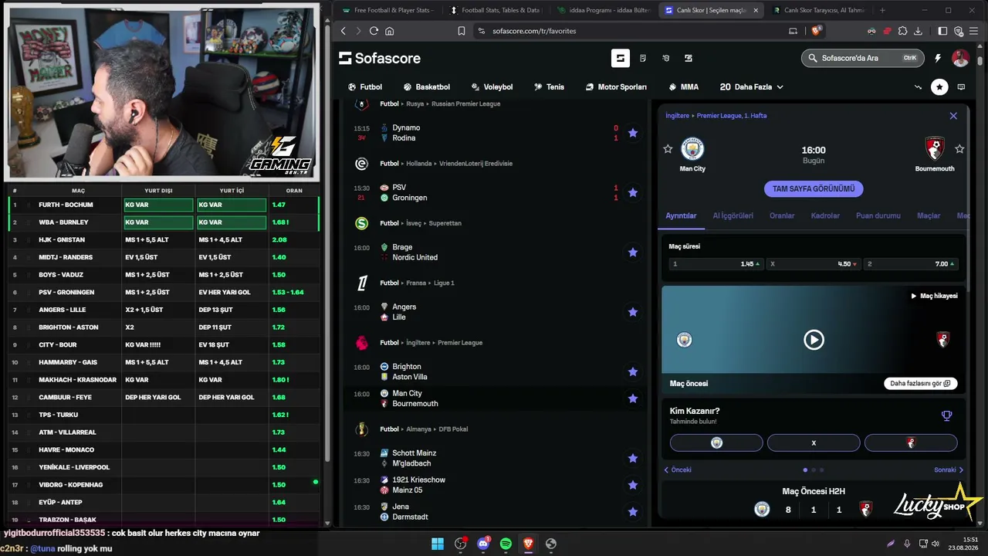Play the match preview video
988x556 pixels.
(814, 340)
